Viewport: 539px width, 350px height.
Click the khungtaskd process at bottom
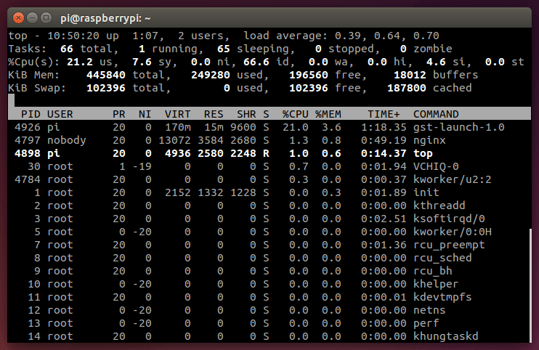pyautogui.click(x=445, y=336)
